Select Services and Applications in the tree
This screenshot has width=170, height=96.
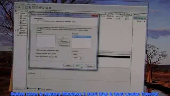[x=22, y=35]
